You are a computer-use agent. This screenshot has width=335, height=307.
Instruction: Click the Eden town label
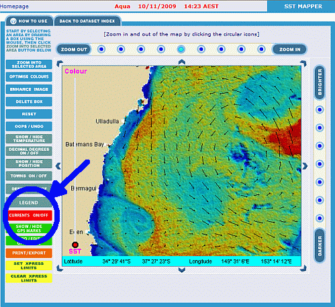76,232
